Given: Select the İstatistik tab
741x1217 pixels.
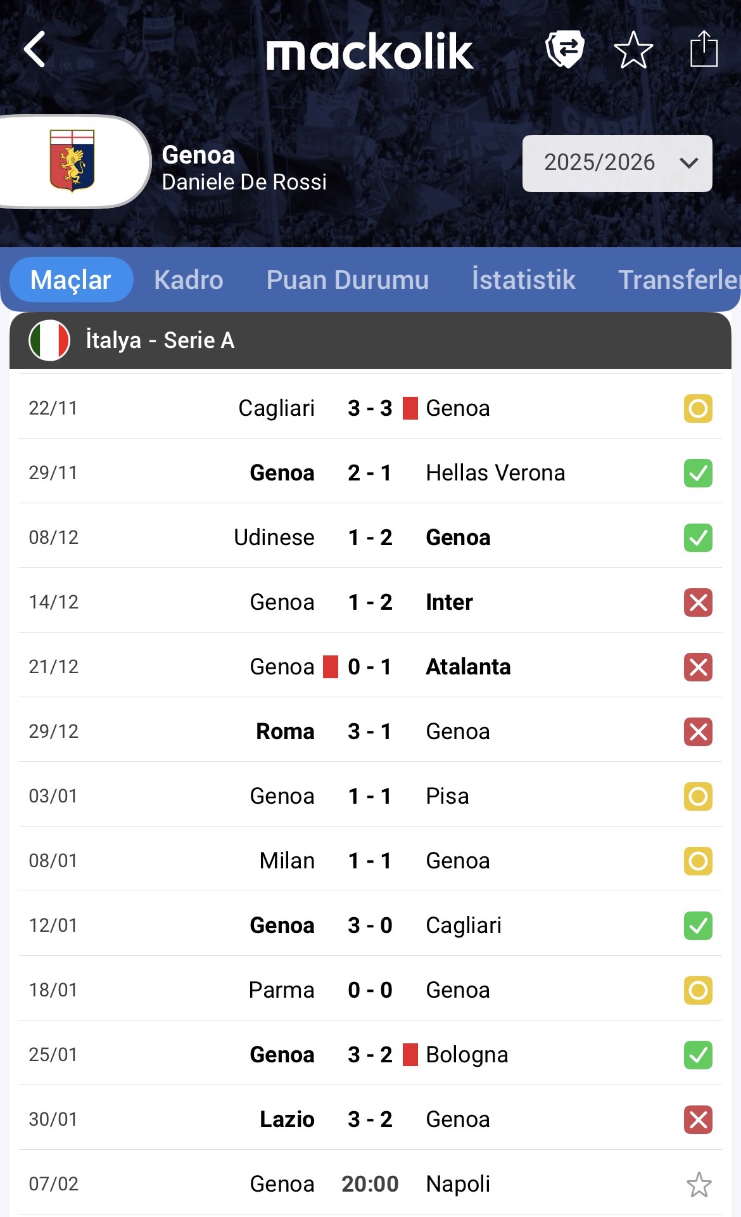Looking at the screenshot, I should (523, 280).
